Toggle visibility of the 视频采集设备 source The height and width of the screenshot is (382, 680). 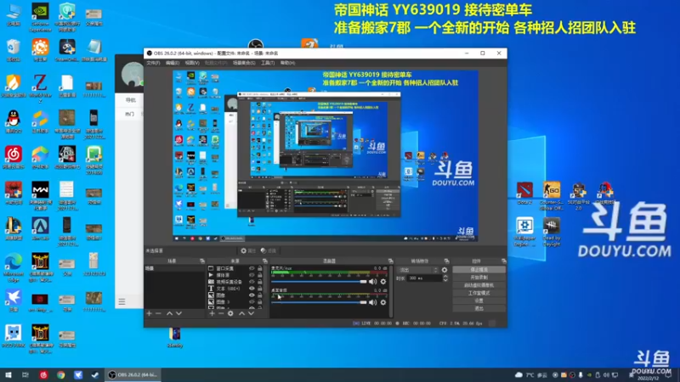252,282
